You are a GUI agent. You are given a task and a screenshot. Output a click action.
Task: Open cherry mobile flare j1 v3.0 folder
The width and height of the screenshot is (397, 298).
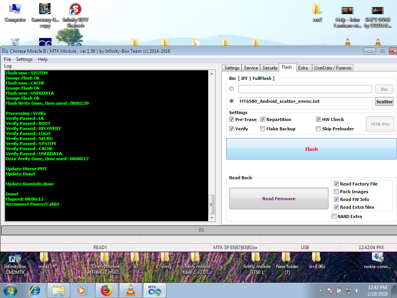tap(197, 264)
